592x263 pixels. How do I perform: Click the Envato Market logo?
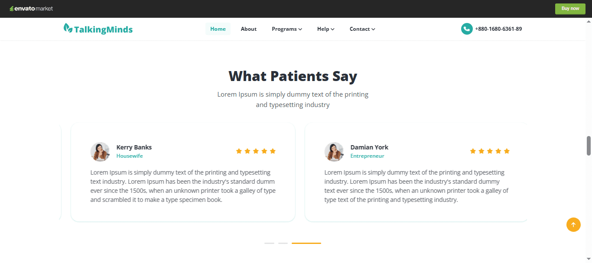(x=31, y=9)
